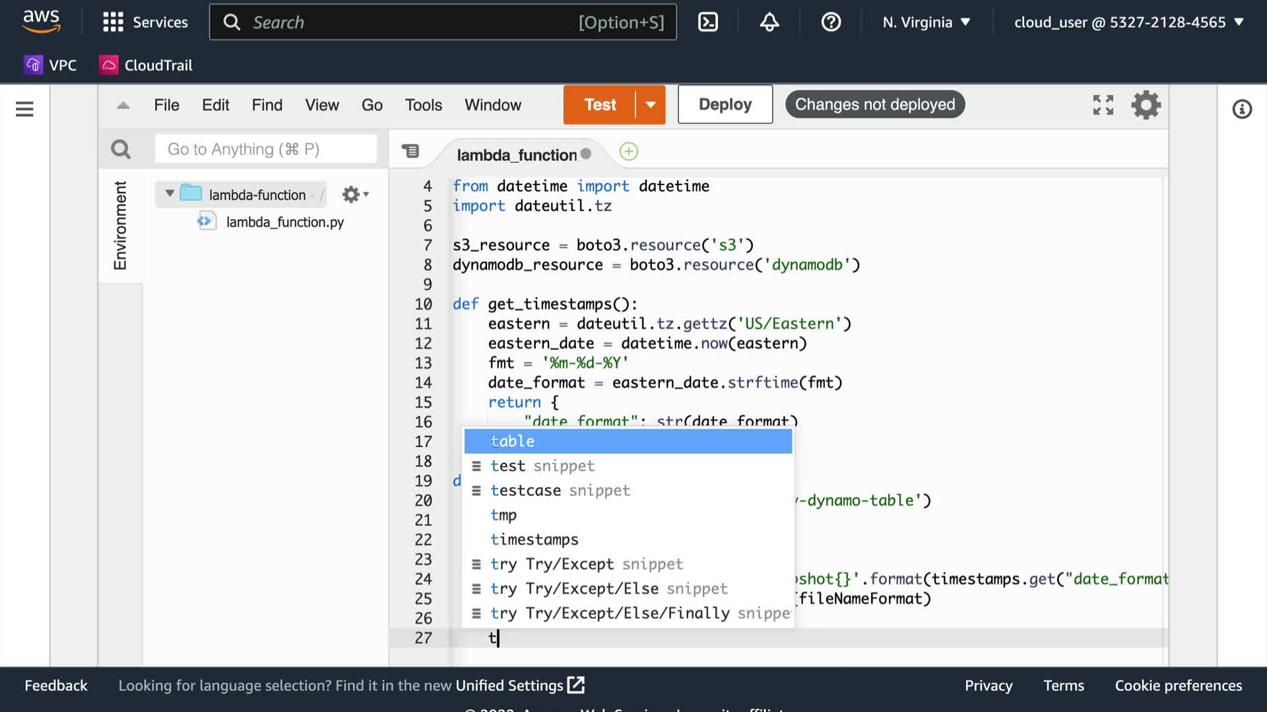Viewport: 1267px width, 712px height.
Task: Open the tab list icon
Action: coord(410,152)
